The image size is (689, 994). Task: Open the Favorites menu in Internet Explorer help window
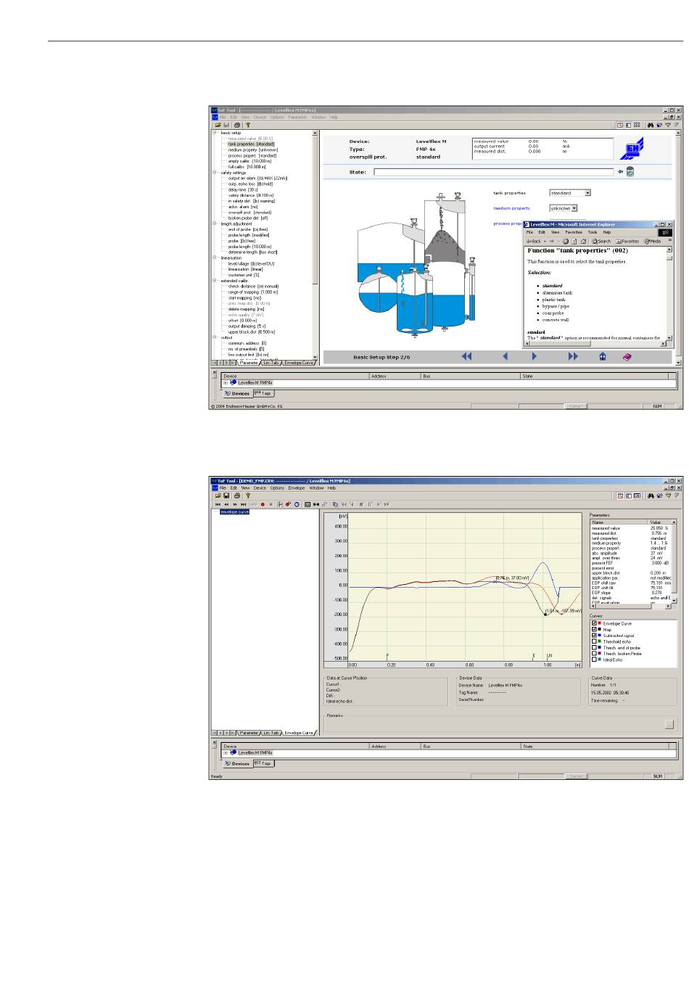click(x=573, y=232)
